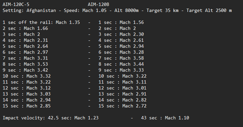
Task: Click the AIM-120B column heading
Action: tap(99, 4)
